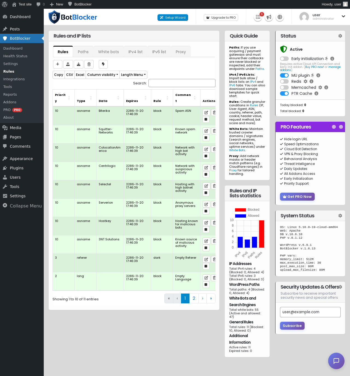The height and width of the screenshot is (376, 350).
Task: Toggle the MU plugin switch
Action: [x=284, y=75]
